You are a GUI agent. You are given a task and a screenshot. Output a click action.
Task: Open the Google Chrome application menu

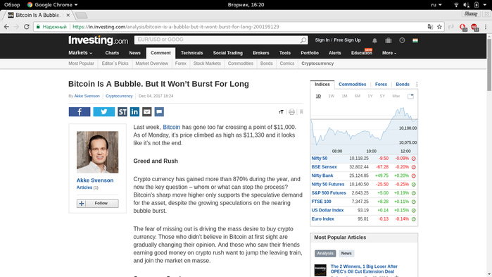52,5
